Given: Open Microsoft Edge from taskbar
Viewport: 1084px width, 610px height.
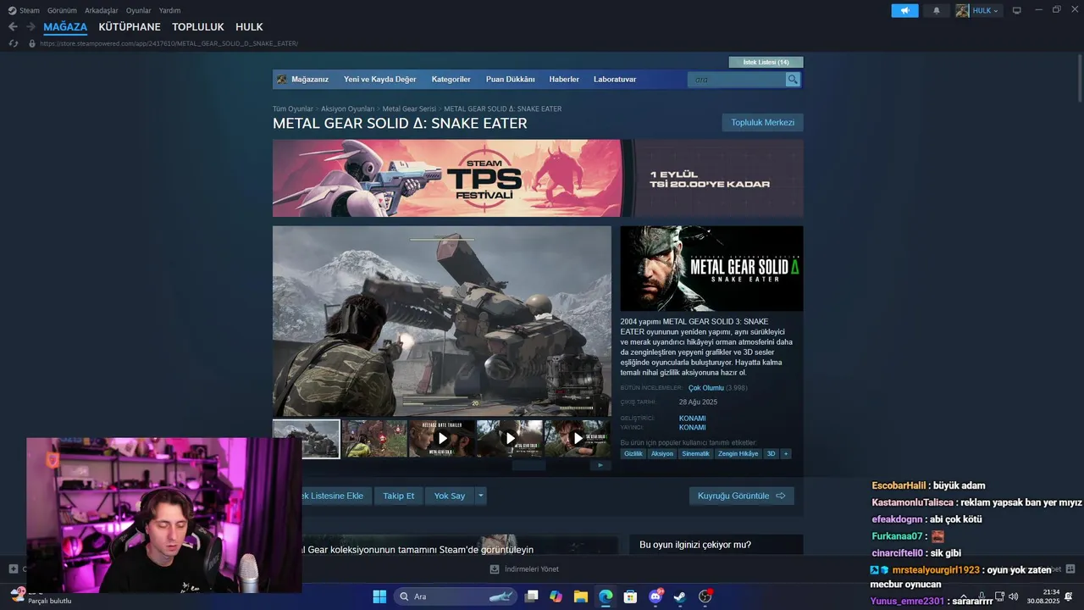Looking at the screenshot, I should [606, 596].
